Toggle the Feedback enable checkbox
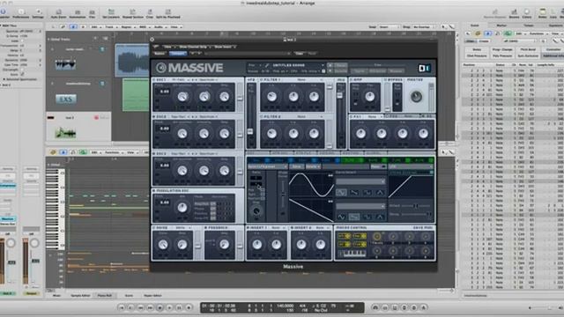Screen dimensions: 564x317 tap(206, 228)
